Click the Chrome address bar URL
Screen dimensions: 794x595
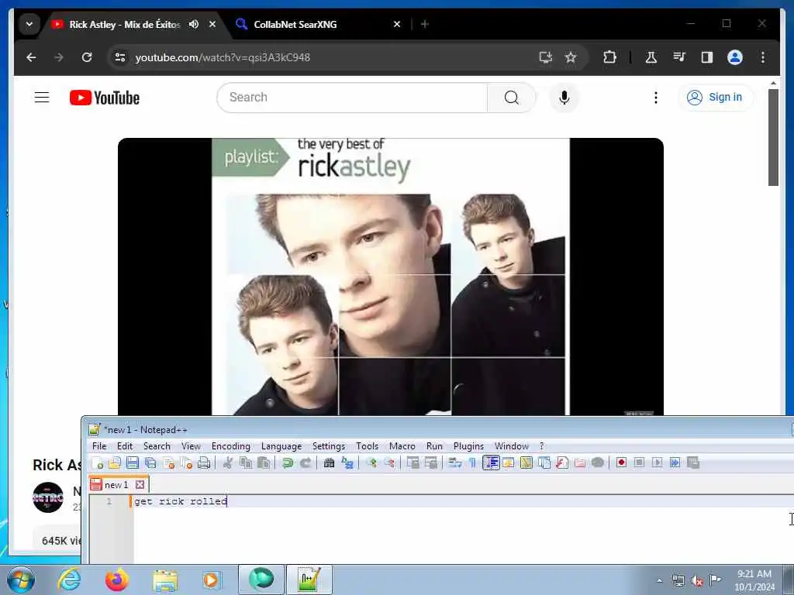point(223,57)
